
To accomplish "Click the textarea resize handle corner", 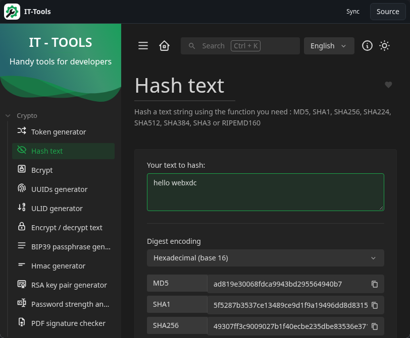I will (x=381, y=208).
